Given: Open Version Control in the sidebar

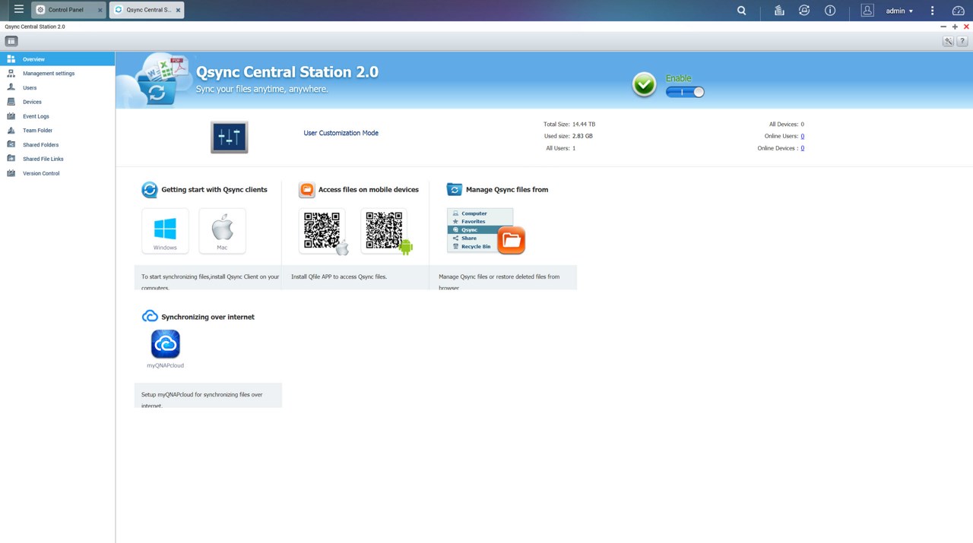Looking at the screenshot, I should click(58, 173).
